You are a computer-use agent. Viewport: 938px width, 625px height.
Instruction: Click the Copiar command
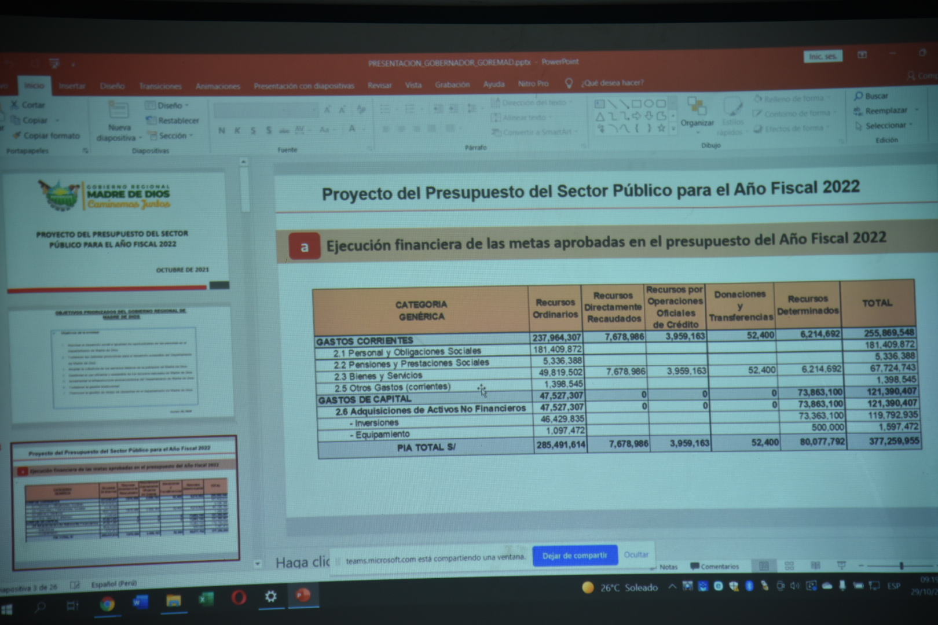[x=29, y=120]
